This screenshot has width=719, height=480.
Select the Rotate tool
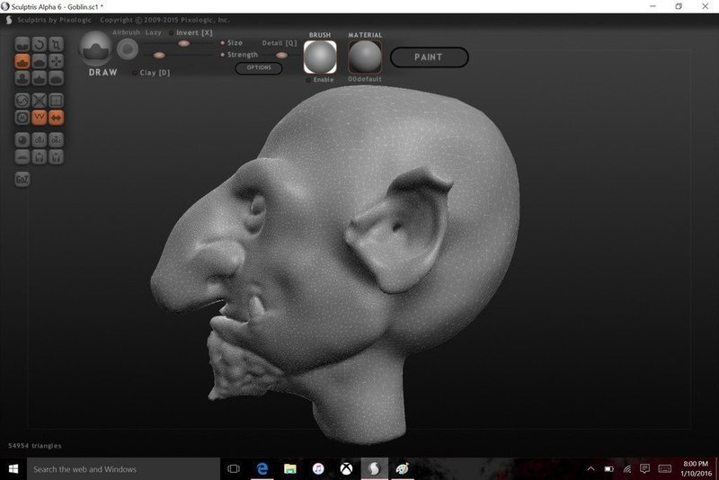pyautogui.click(x=40, y=44)
